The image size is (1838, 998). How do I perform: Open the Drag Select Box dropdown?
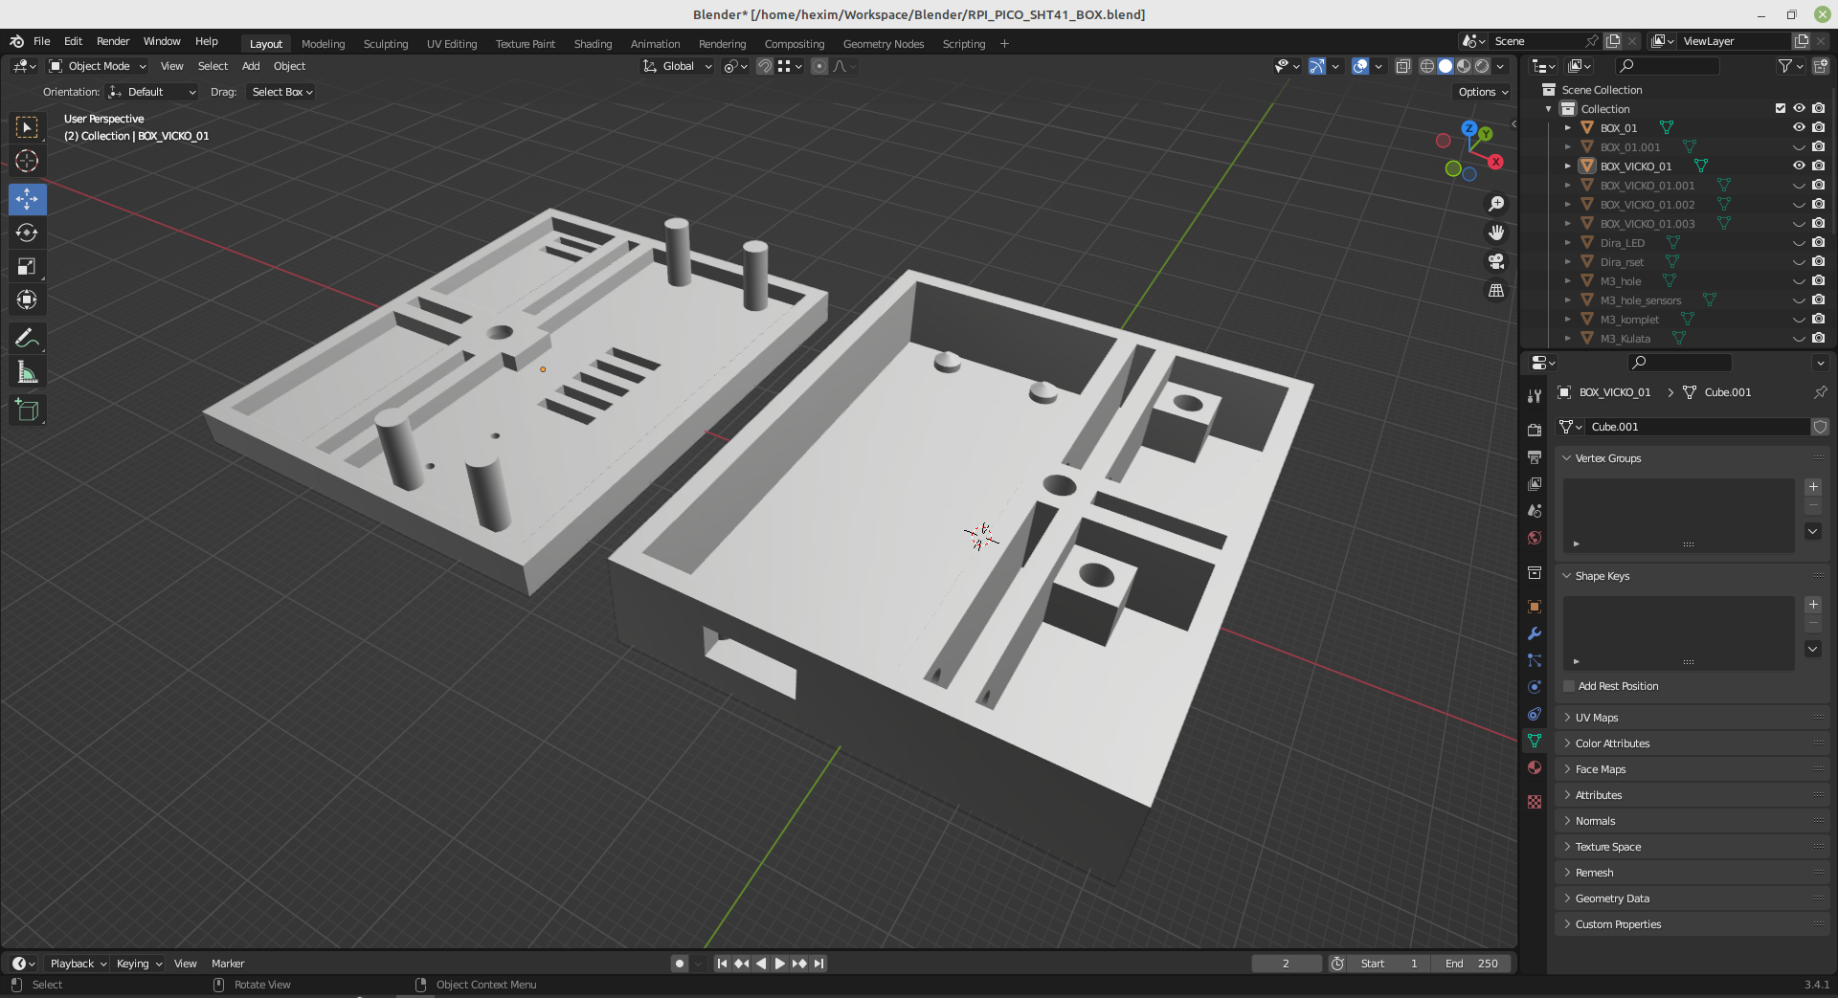point(281,92)
